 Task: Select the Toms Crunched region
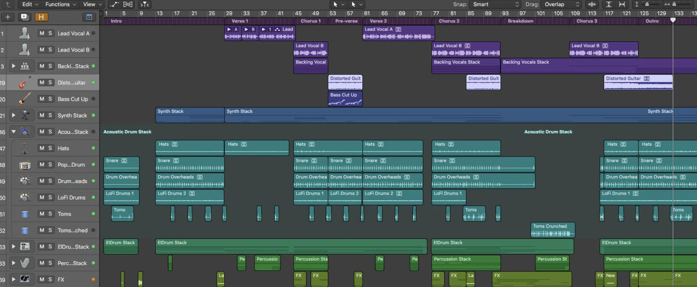point(553,230)
